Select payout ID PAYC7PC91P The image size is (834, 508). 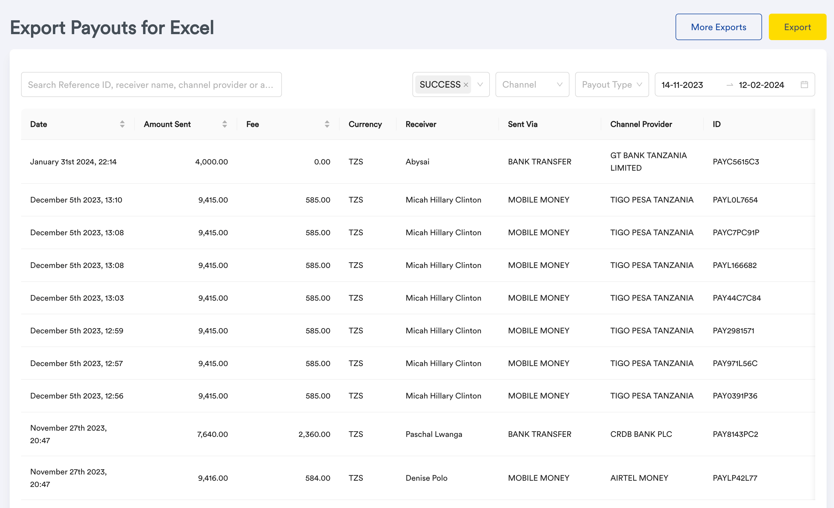736,232
